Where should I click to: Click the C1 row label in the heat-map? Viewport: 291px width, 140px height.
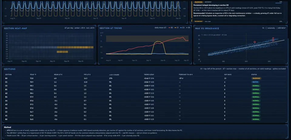coord(7,52)
